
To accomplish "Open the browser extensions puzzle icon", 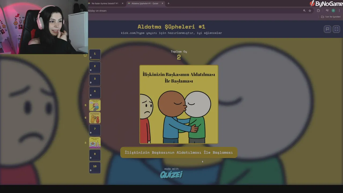I will [x=318, y=11].
